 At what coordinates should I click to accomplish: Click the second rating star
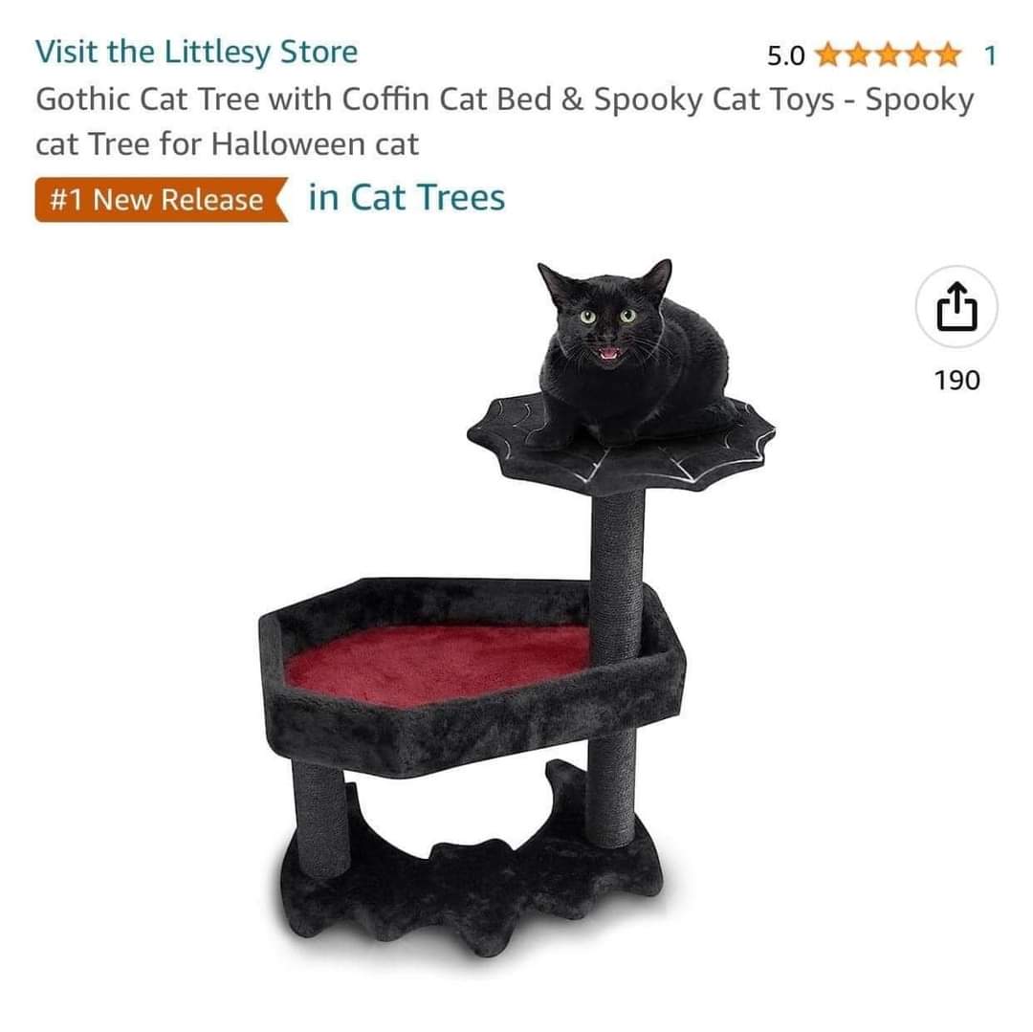coord(858,55)
